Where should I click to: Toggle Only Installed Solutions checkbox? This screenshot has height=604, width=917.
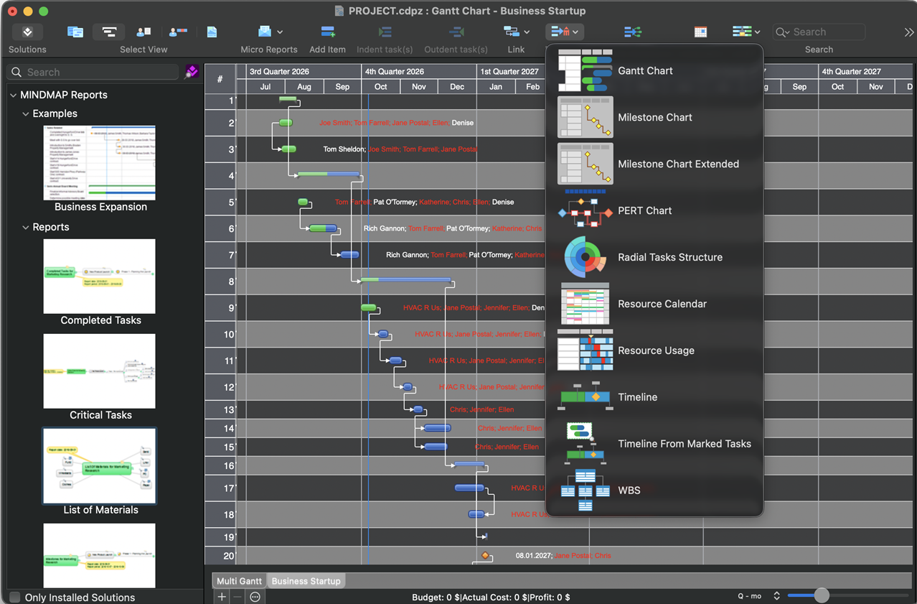pos(14,598)
